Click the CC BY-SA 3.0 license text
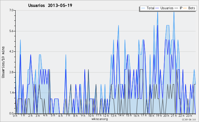Screen dimensions: 199x122 coord(189,119)
